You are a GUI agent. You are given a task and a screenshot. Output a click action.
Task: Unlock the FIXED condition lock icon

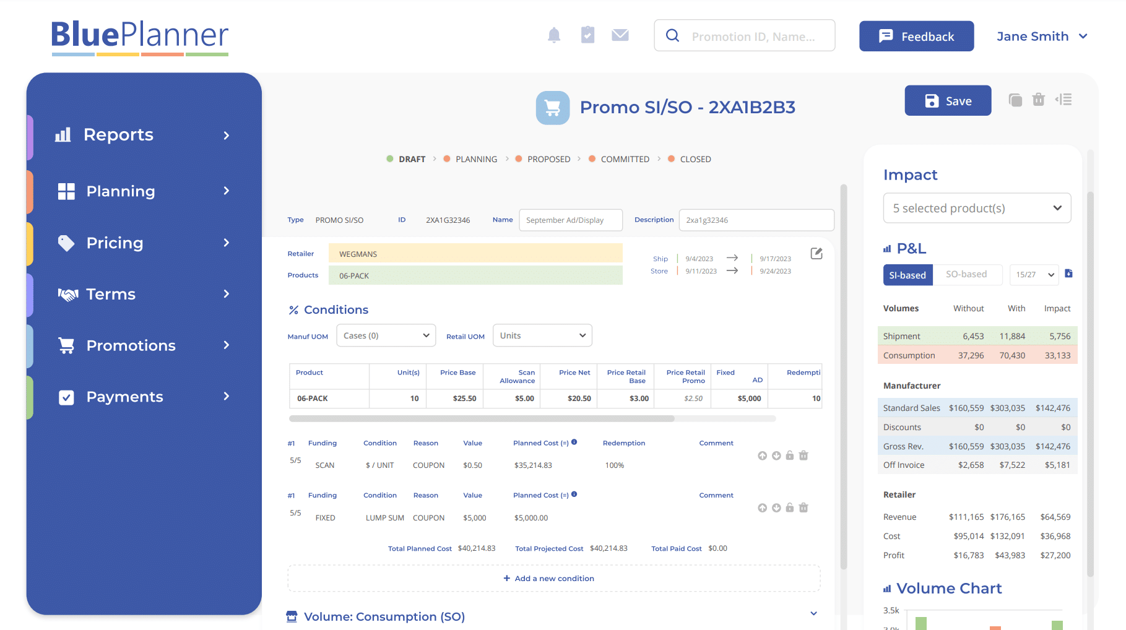tap(790, 507)
